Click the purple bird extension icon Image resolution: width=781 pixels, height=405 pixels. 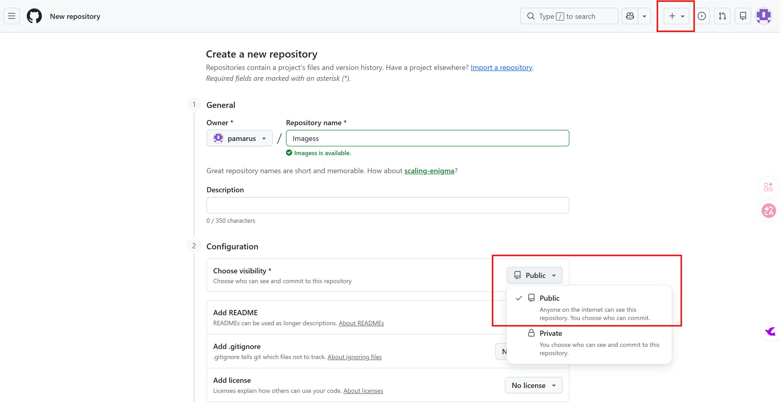coord(770,331)
